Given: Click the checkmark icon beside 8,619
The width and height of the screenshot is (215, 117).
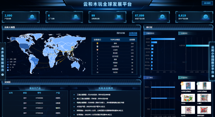Looking at the screenshot, I should [206, 17].
